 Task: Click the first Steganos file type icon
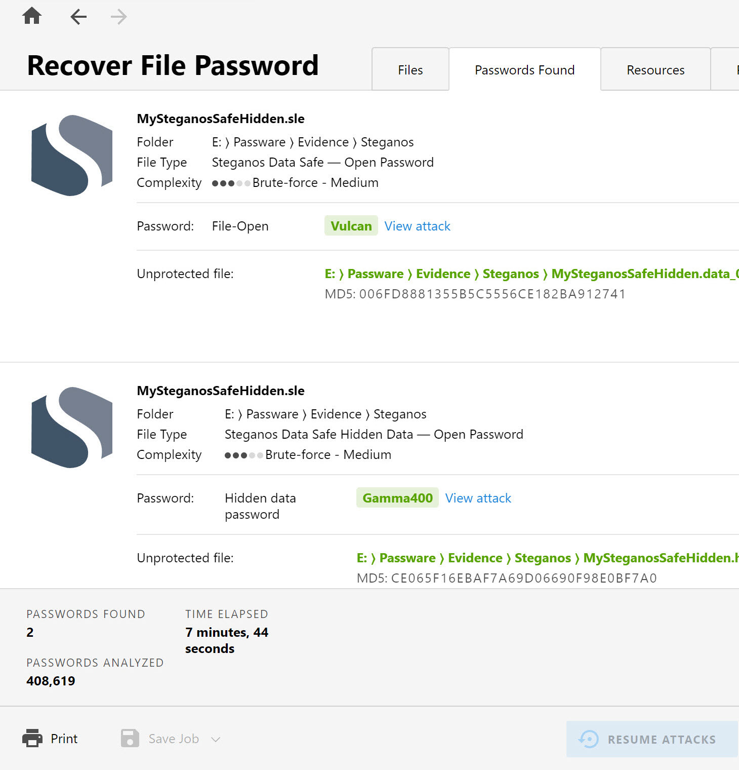(71, 155)
